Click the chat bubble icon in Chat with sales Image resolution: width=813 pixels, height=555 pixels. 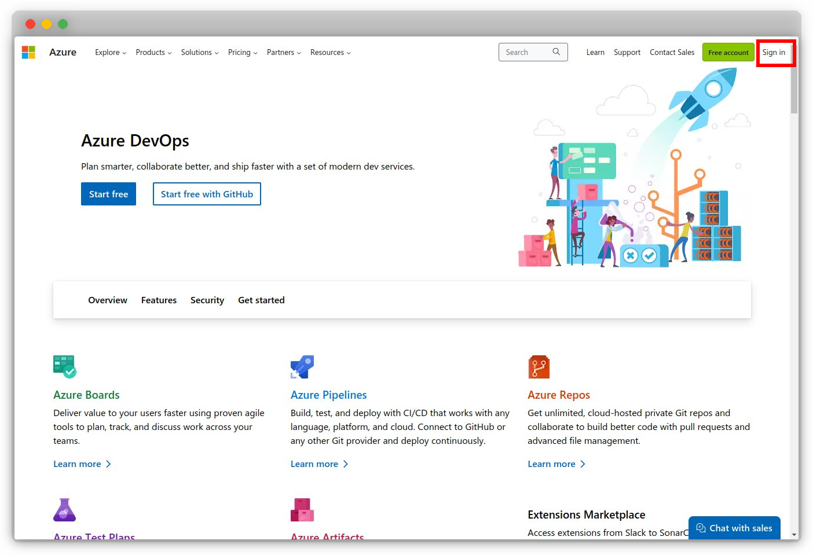[x=701, y=528]
